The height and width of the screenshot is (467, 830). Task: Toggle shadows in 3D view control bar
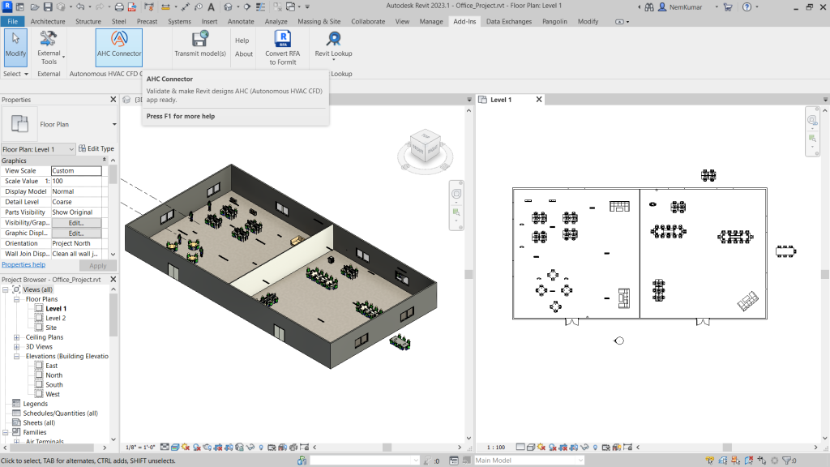point(196,447)
